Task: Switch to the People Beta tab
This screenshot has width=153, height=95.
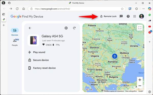Action: coord(15,42)
